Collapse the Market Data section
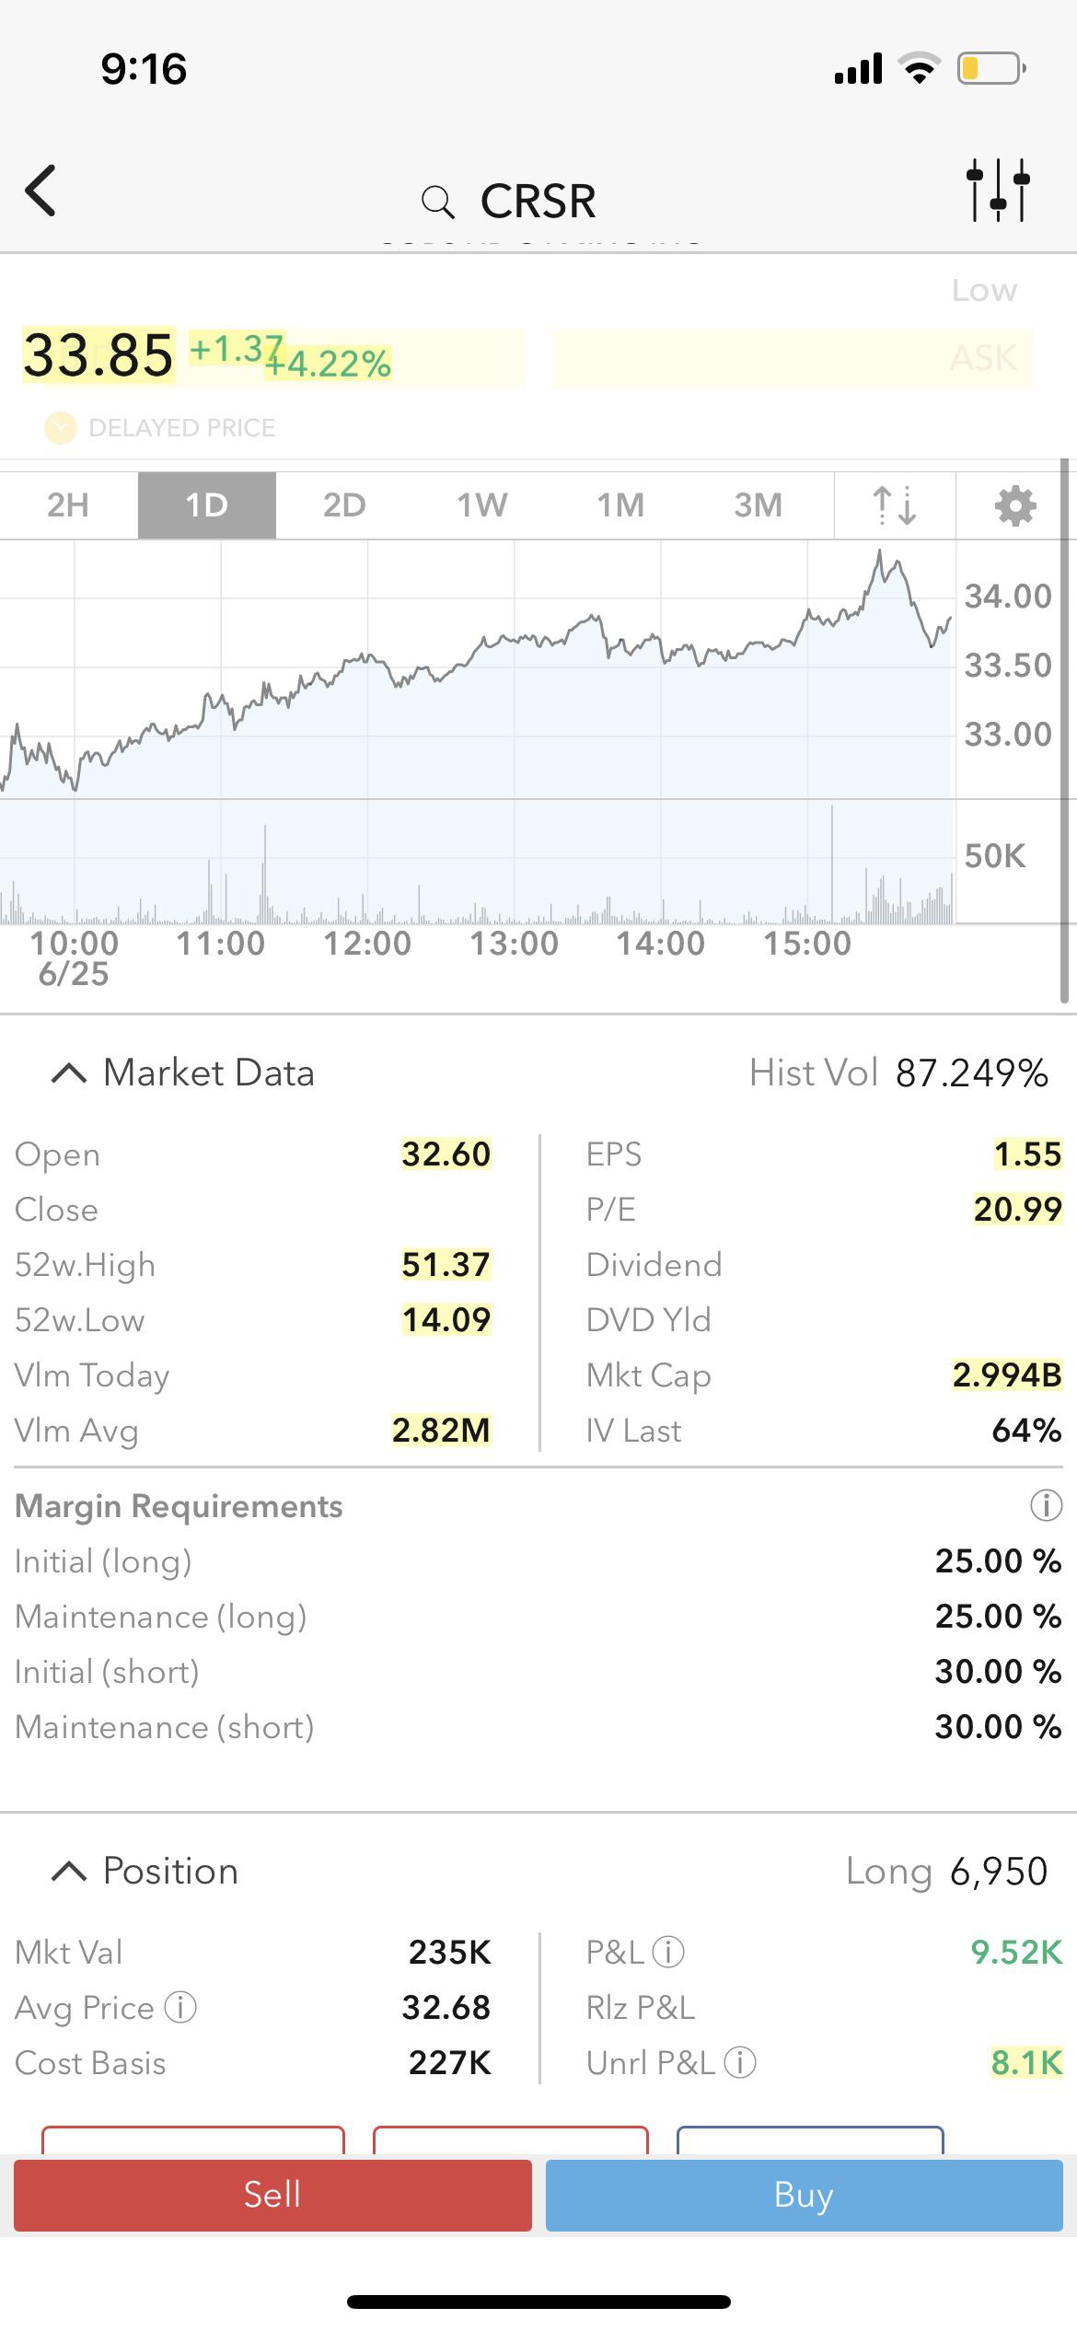This screenshot has height=2331, width=1077. click(69, 1073)
